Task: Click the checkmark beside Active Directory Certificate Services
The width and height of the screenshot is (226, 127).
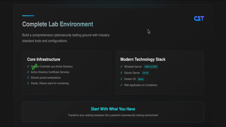Action: 28,72
